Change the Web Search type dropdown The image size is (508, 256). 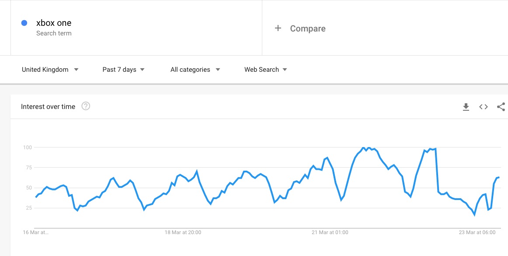tap(265, 70)
